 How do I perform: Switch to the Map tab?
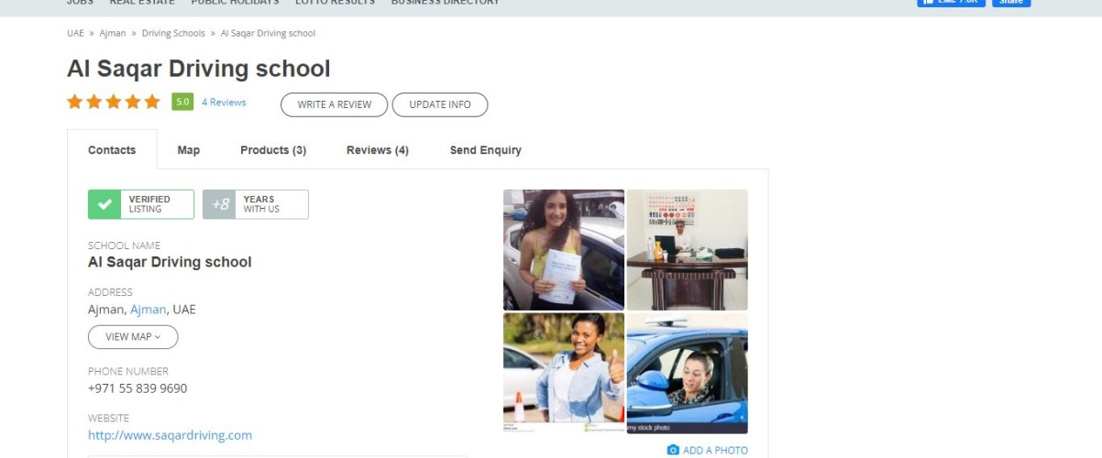tap(189, 150)
